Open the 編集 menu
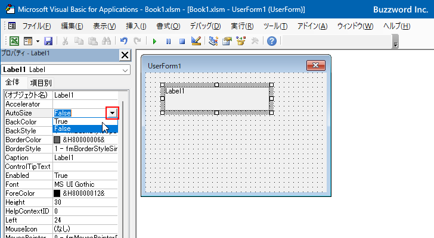 click(72, 26)
